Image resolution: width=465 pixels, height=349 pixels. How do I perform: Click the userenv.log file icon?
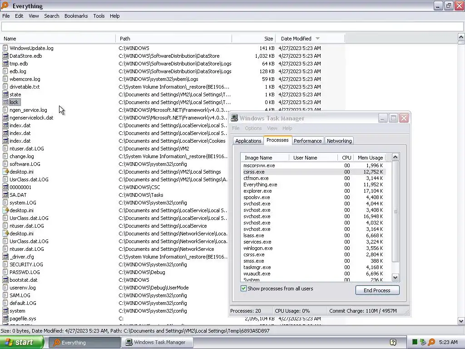click(5, 288)
